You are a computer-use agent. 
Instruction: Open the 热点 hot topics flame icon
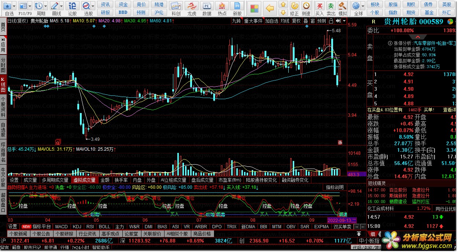tap(222, 6)
